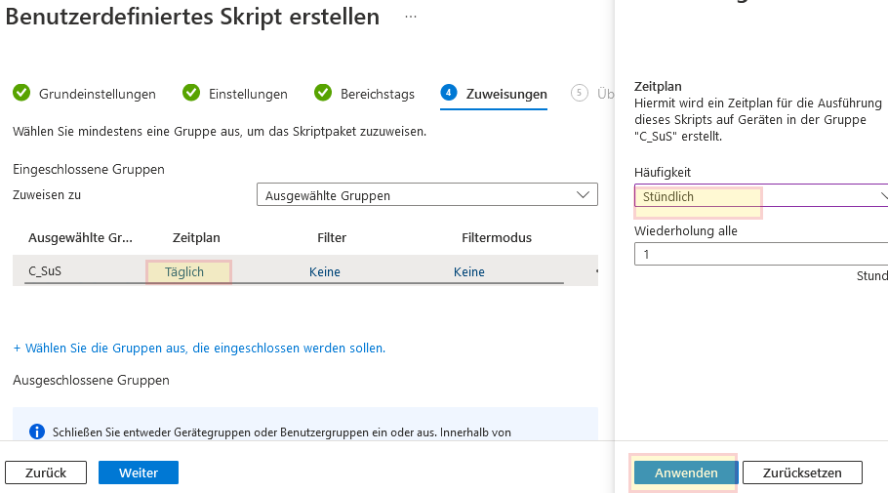Screen dimensions: 888x493
Task: Click the Zurücksetzen button
Action: [802, 472]
